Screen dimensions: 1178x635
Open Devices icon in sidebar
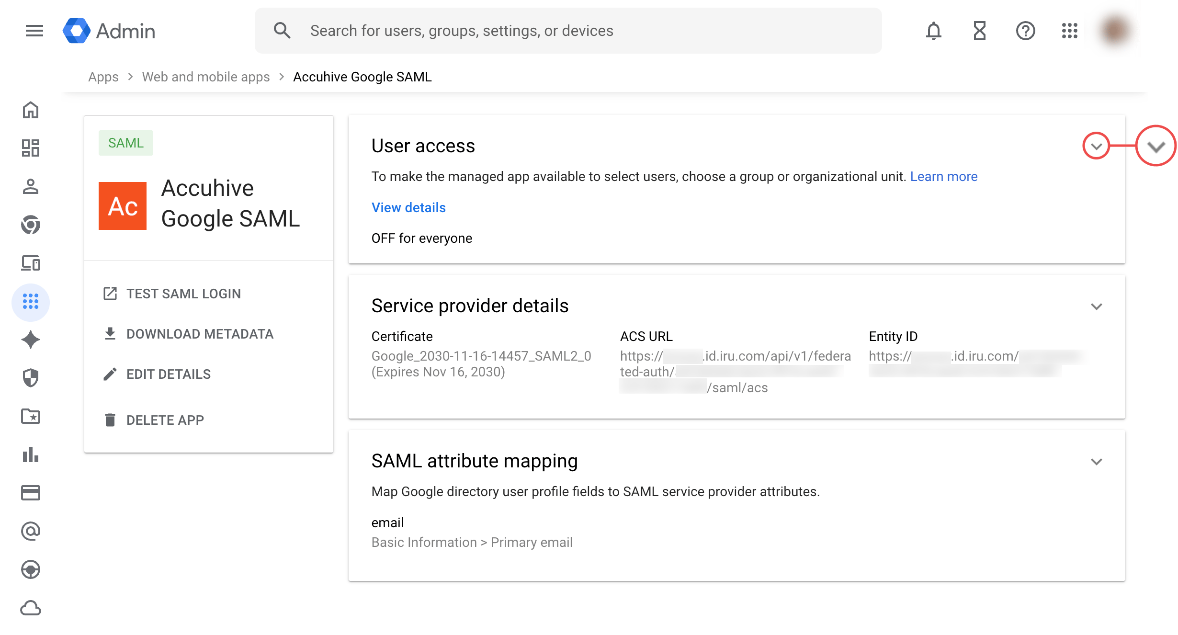pos(31,263)
